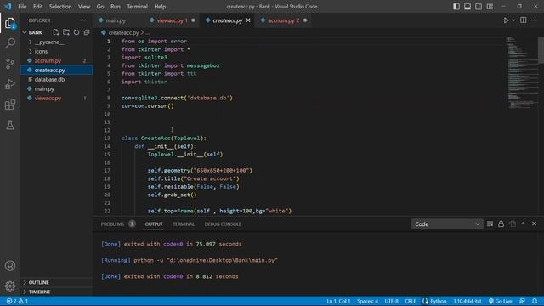Screen dimensions: 544x306
Task: Open the Accounts menu icon
Action: pos(10,266)
